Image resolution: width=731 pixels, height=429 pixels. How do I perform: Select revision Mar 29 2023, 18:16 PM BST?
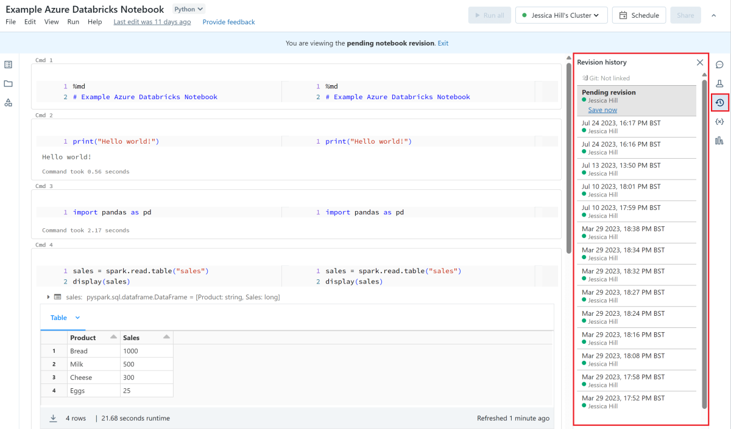(637, 338)
